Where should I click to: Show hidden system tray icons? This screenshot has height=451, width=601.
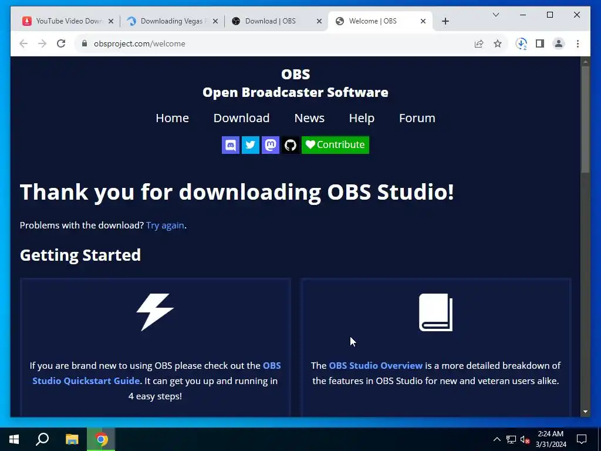[497, 439]
